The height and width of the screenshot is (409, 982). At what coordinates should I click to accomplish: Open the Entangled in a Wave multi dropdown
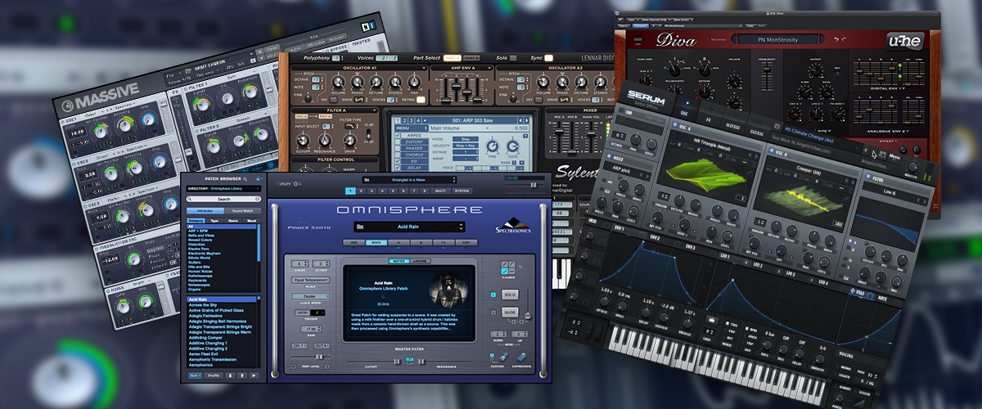tap(409, 180)
